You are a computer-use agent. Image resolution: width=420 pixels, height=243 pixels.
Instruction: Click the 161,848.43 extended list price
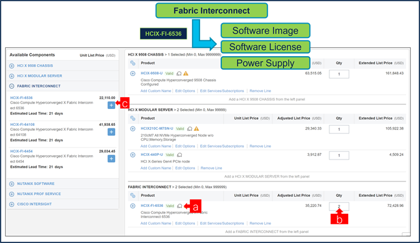click(394, 73)
